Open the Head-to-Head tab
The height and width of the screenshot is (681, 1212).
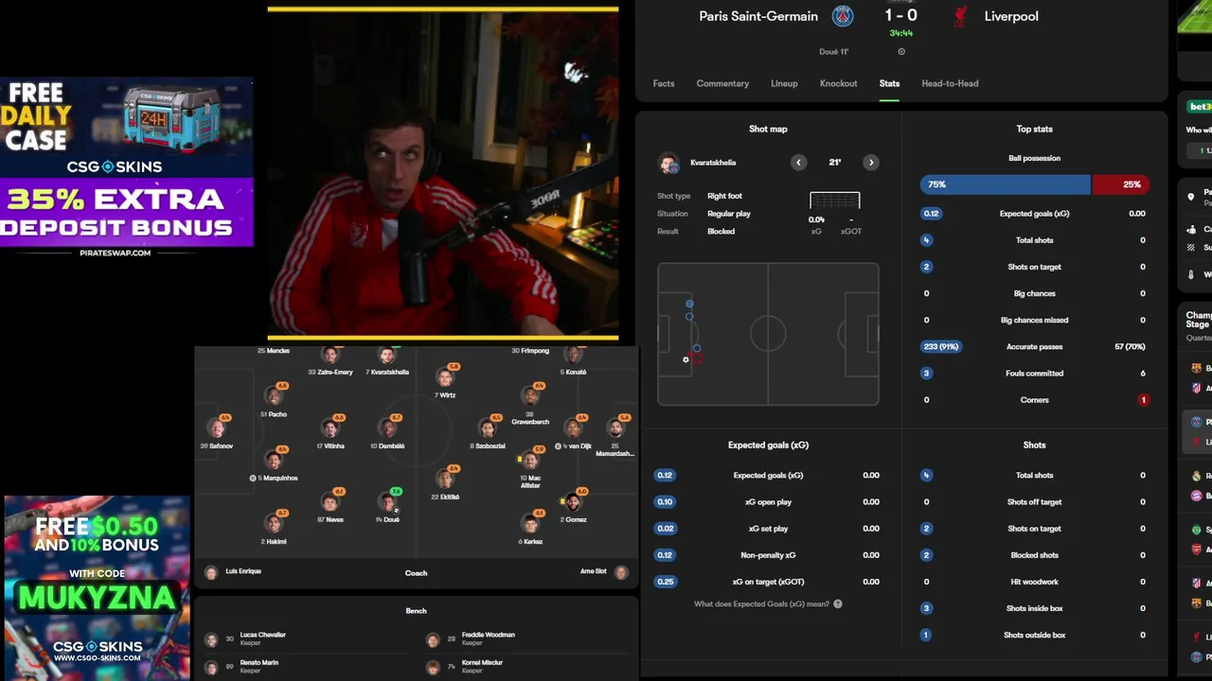pos(950,83)
